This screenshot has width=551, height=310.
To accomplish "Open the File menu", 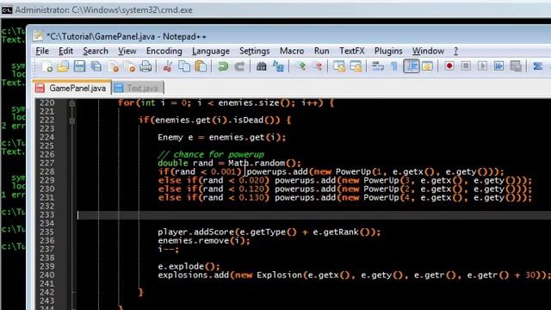I will pyautogui.click(x=42, y=51).
